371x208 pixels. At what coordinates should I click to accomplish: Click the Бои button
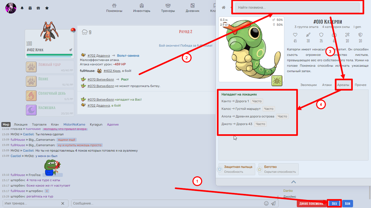(348, 204)
